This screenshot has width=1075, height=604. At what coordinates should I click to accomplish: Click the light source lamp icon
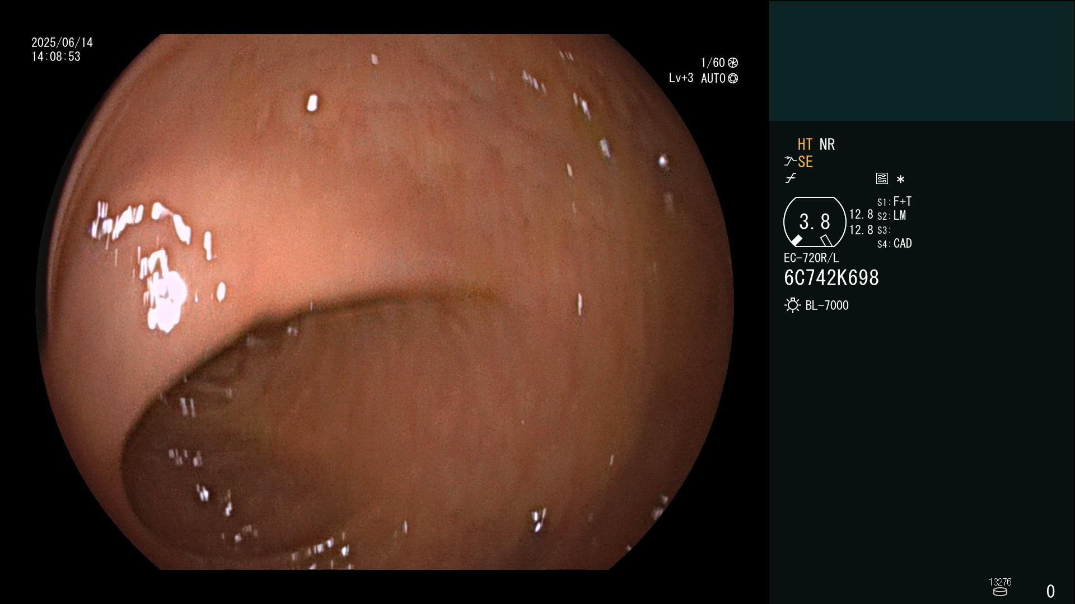coord(792,305)
